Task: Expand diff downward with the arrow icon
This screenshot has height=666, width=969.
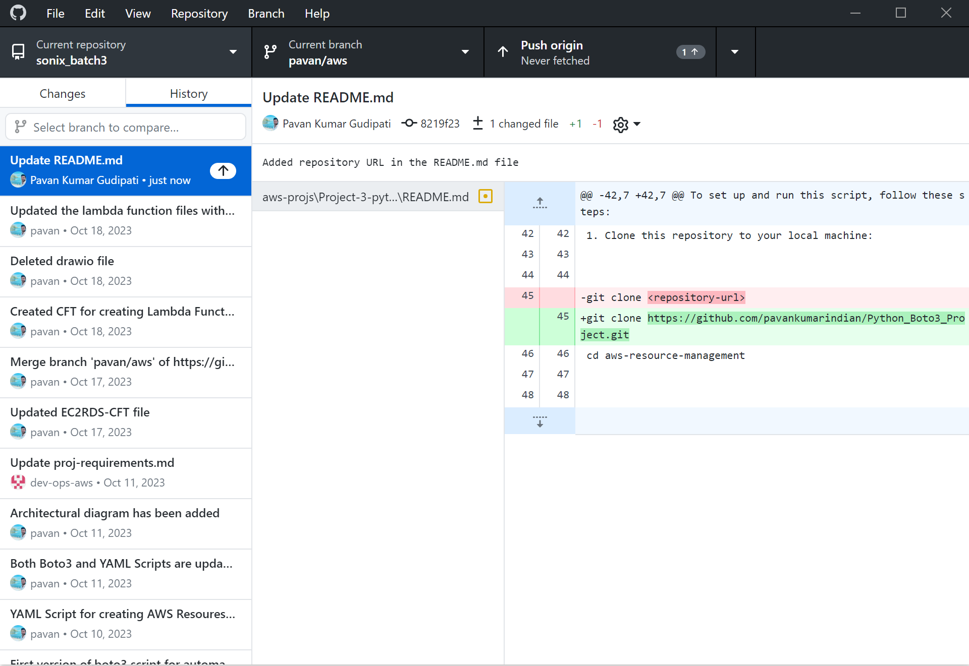Action: point(540,421)
